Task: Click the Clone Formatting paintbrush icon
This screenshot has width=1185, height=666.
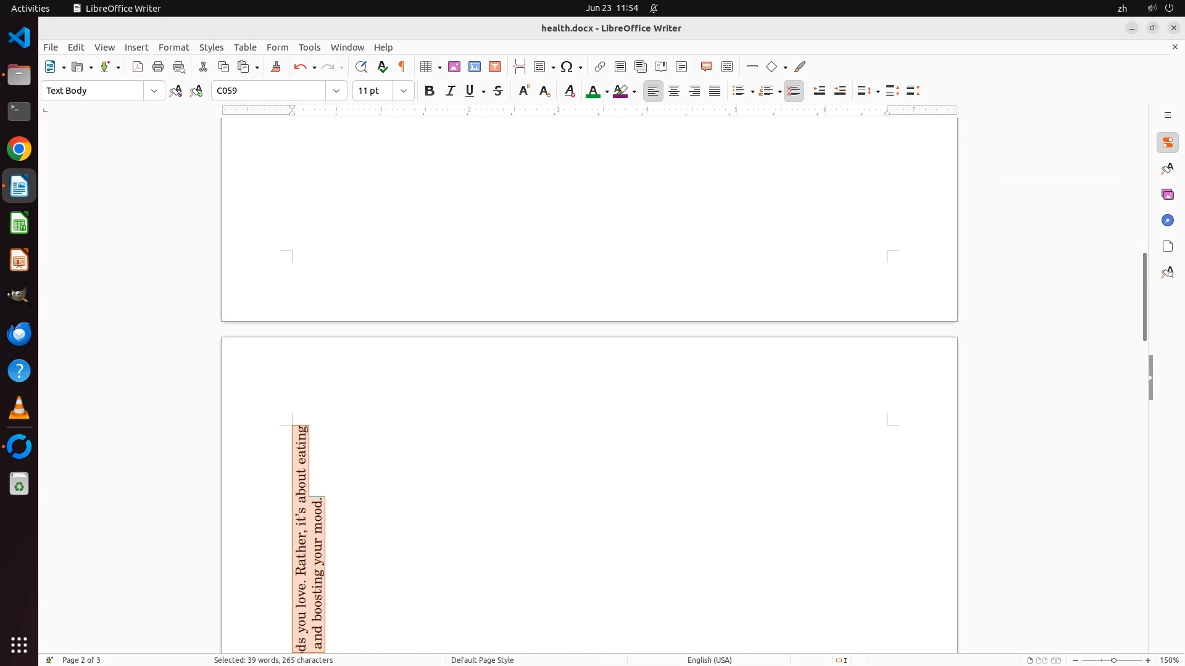Action: pyautogui.click(x=276, y=67)
